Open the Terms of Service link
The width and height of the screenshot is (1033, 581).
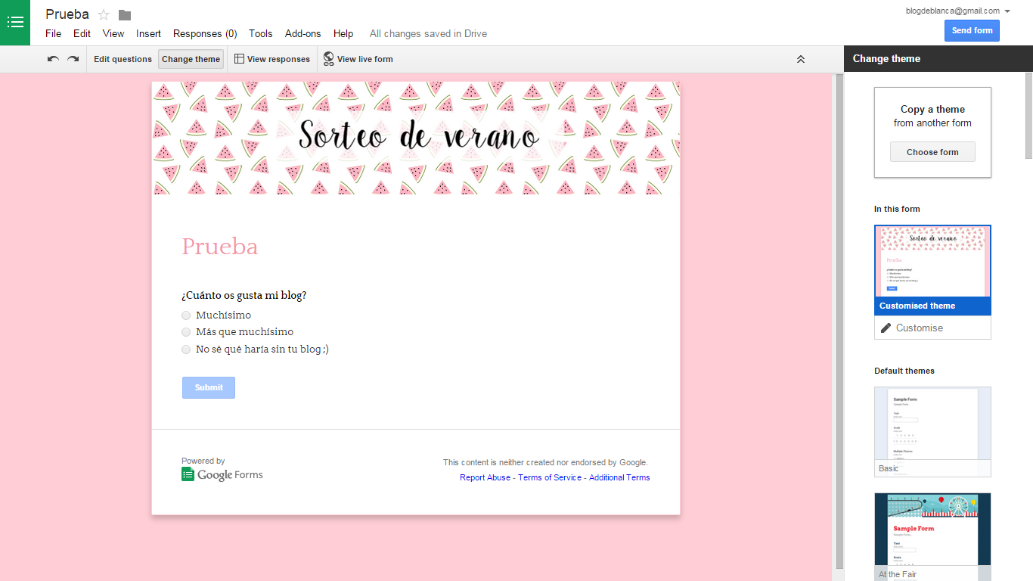pyautogui.click(x=550, y=477)
